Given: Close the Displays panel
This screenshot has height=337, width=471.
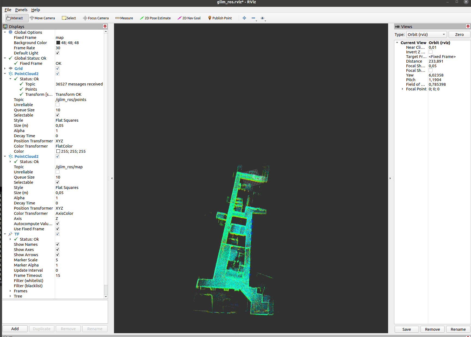Looking at the screenshot, I should [x=105, y=26].
